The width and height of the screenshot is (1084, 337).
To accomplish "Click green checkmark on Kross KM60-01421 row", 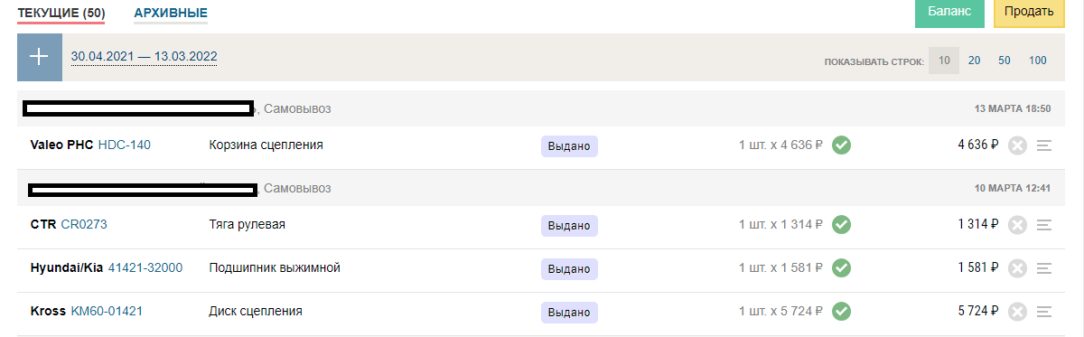I will pyautogui.click(x=842, y=311).
